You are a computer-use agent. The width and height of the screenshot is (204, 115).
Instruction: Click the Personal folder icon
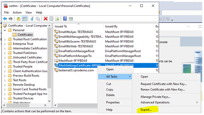point(10,30)
